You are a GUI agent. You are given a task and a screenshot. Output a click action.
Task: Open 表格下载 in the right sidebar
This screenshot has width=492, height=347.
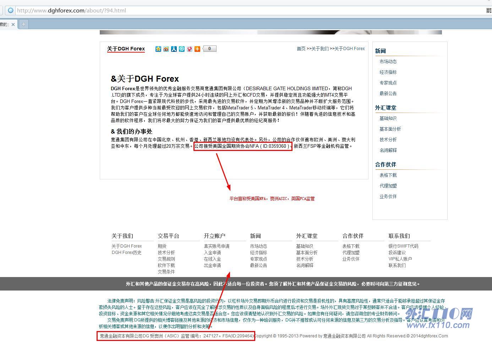(388, 175)
